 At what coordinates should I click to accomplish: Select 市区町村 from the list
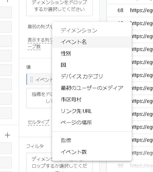(x=92, y=100)
